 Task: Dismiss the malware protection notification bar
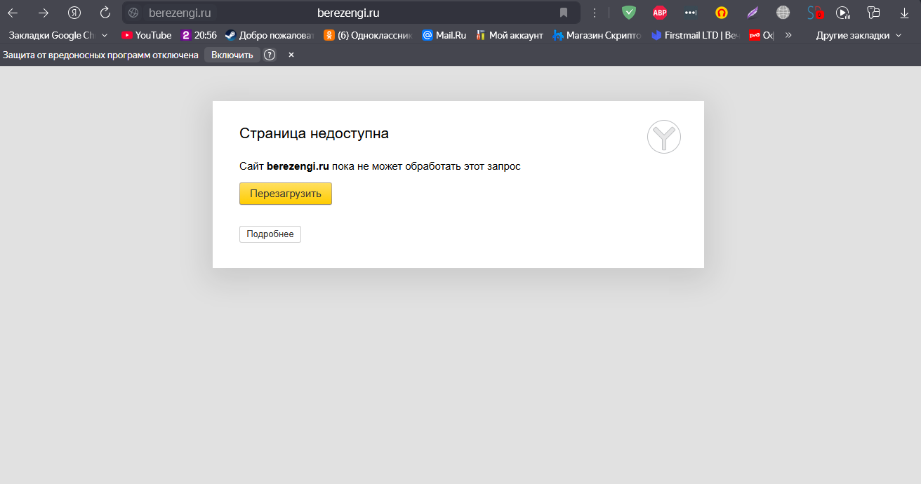pos(291,55)
